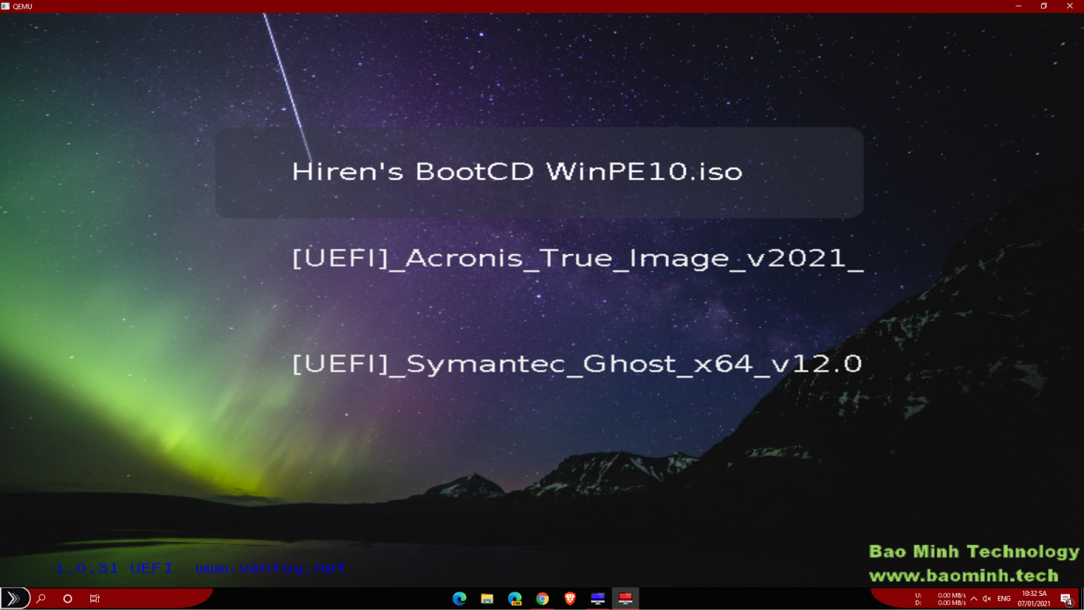
Task: Restore down the QEMU window
Action: click(1044, 6)
